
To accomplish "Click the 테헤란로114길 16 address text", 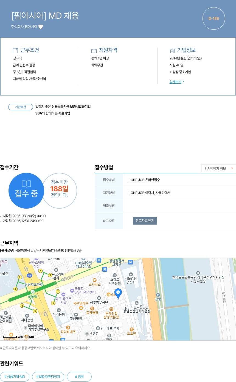I will coord(48,250).
